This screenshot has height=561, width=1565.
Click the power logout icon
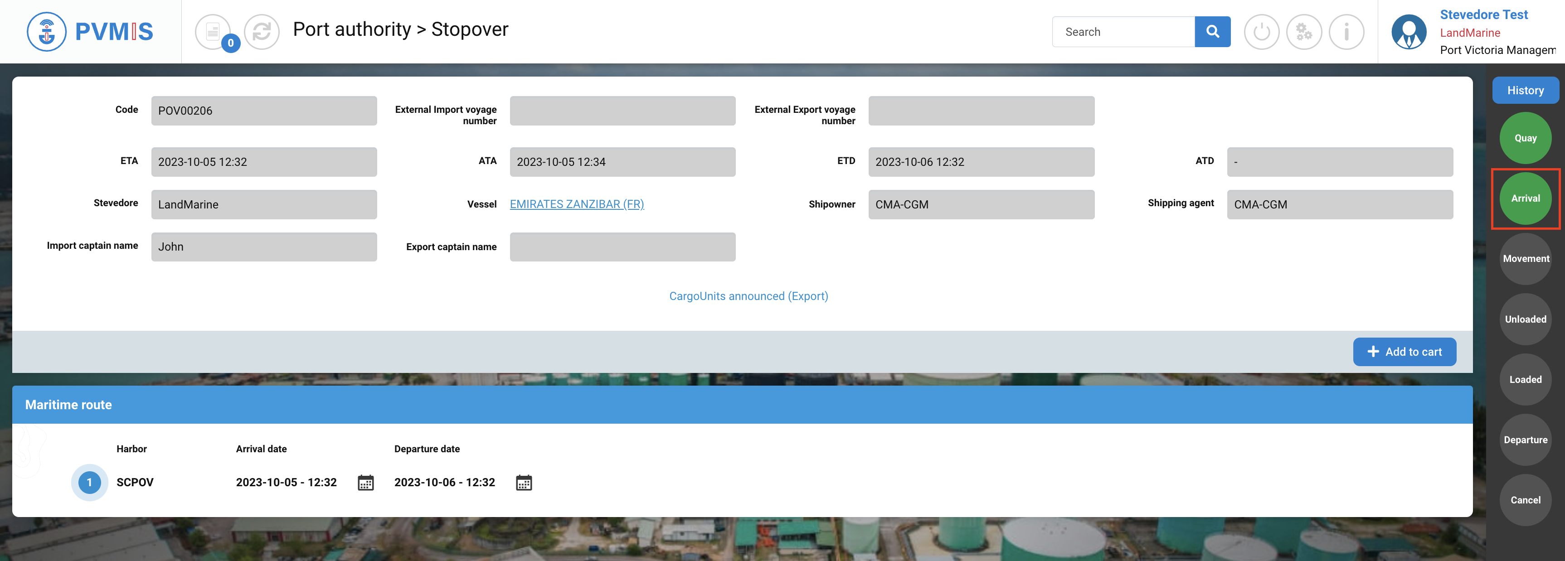coord(1261,32)
